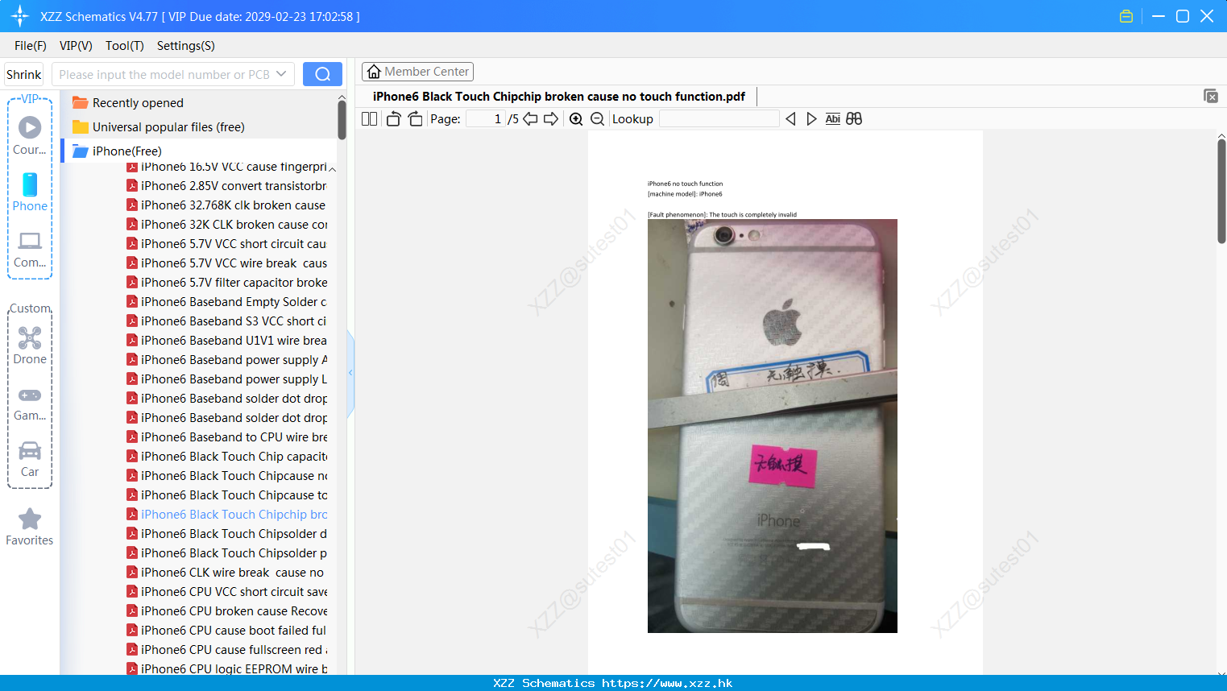Rotate page counterclockwise icon
1227x691 pixels.
click(x=393, y=118)
